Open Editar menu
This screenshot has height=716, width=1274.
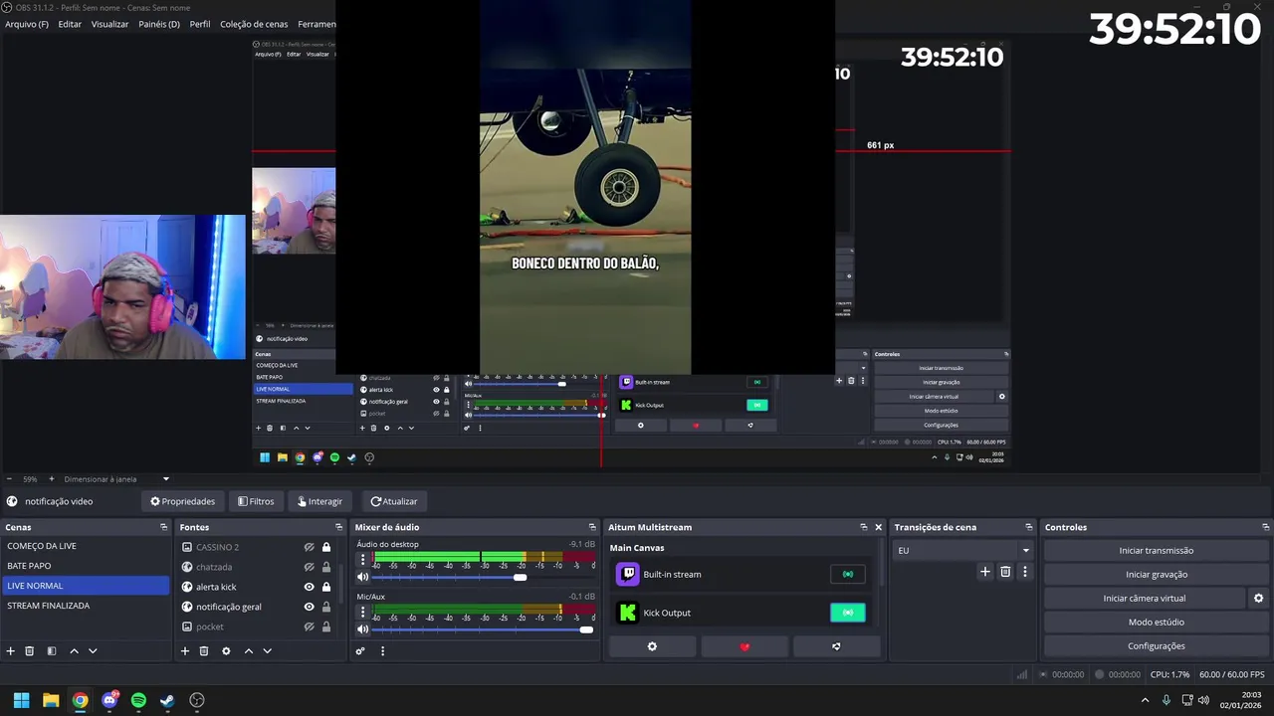pos(70,24)
